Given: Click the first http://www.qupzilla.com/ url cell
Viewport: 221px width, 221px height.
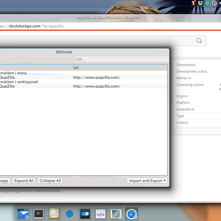Looking at the screenshot, I should 97,77.
